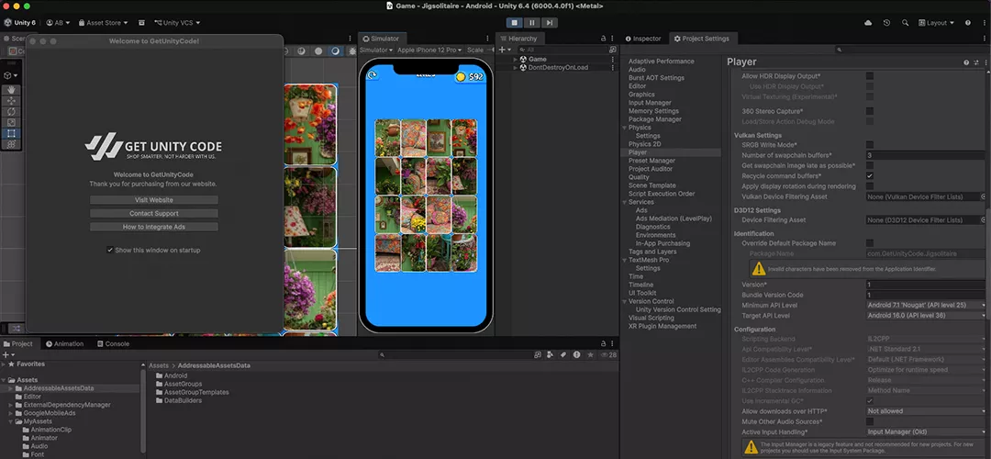Screen dimensions: 991x459
Task: Click the Visit Website button
Action: tap(154, 199)
